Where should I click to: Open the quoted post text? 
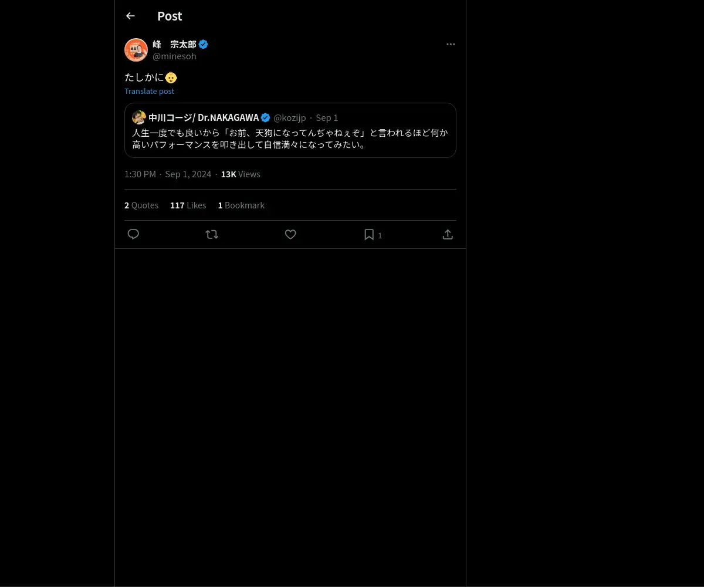point(290,139)
